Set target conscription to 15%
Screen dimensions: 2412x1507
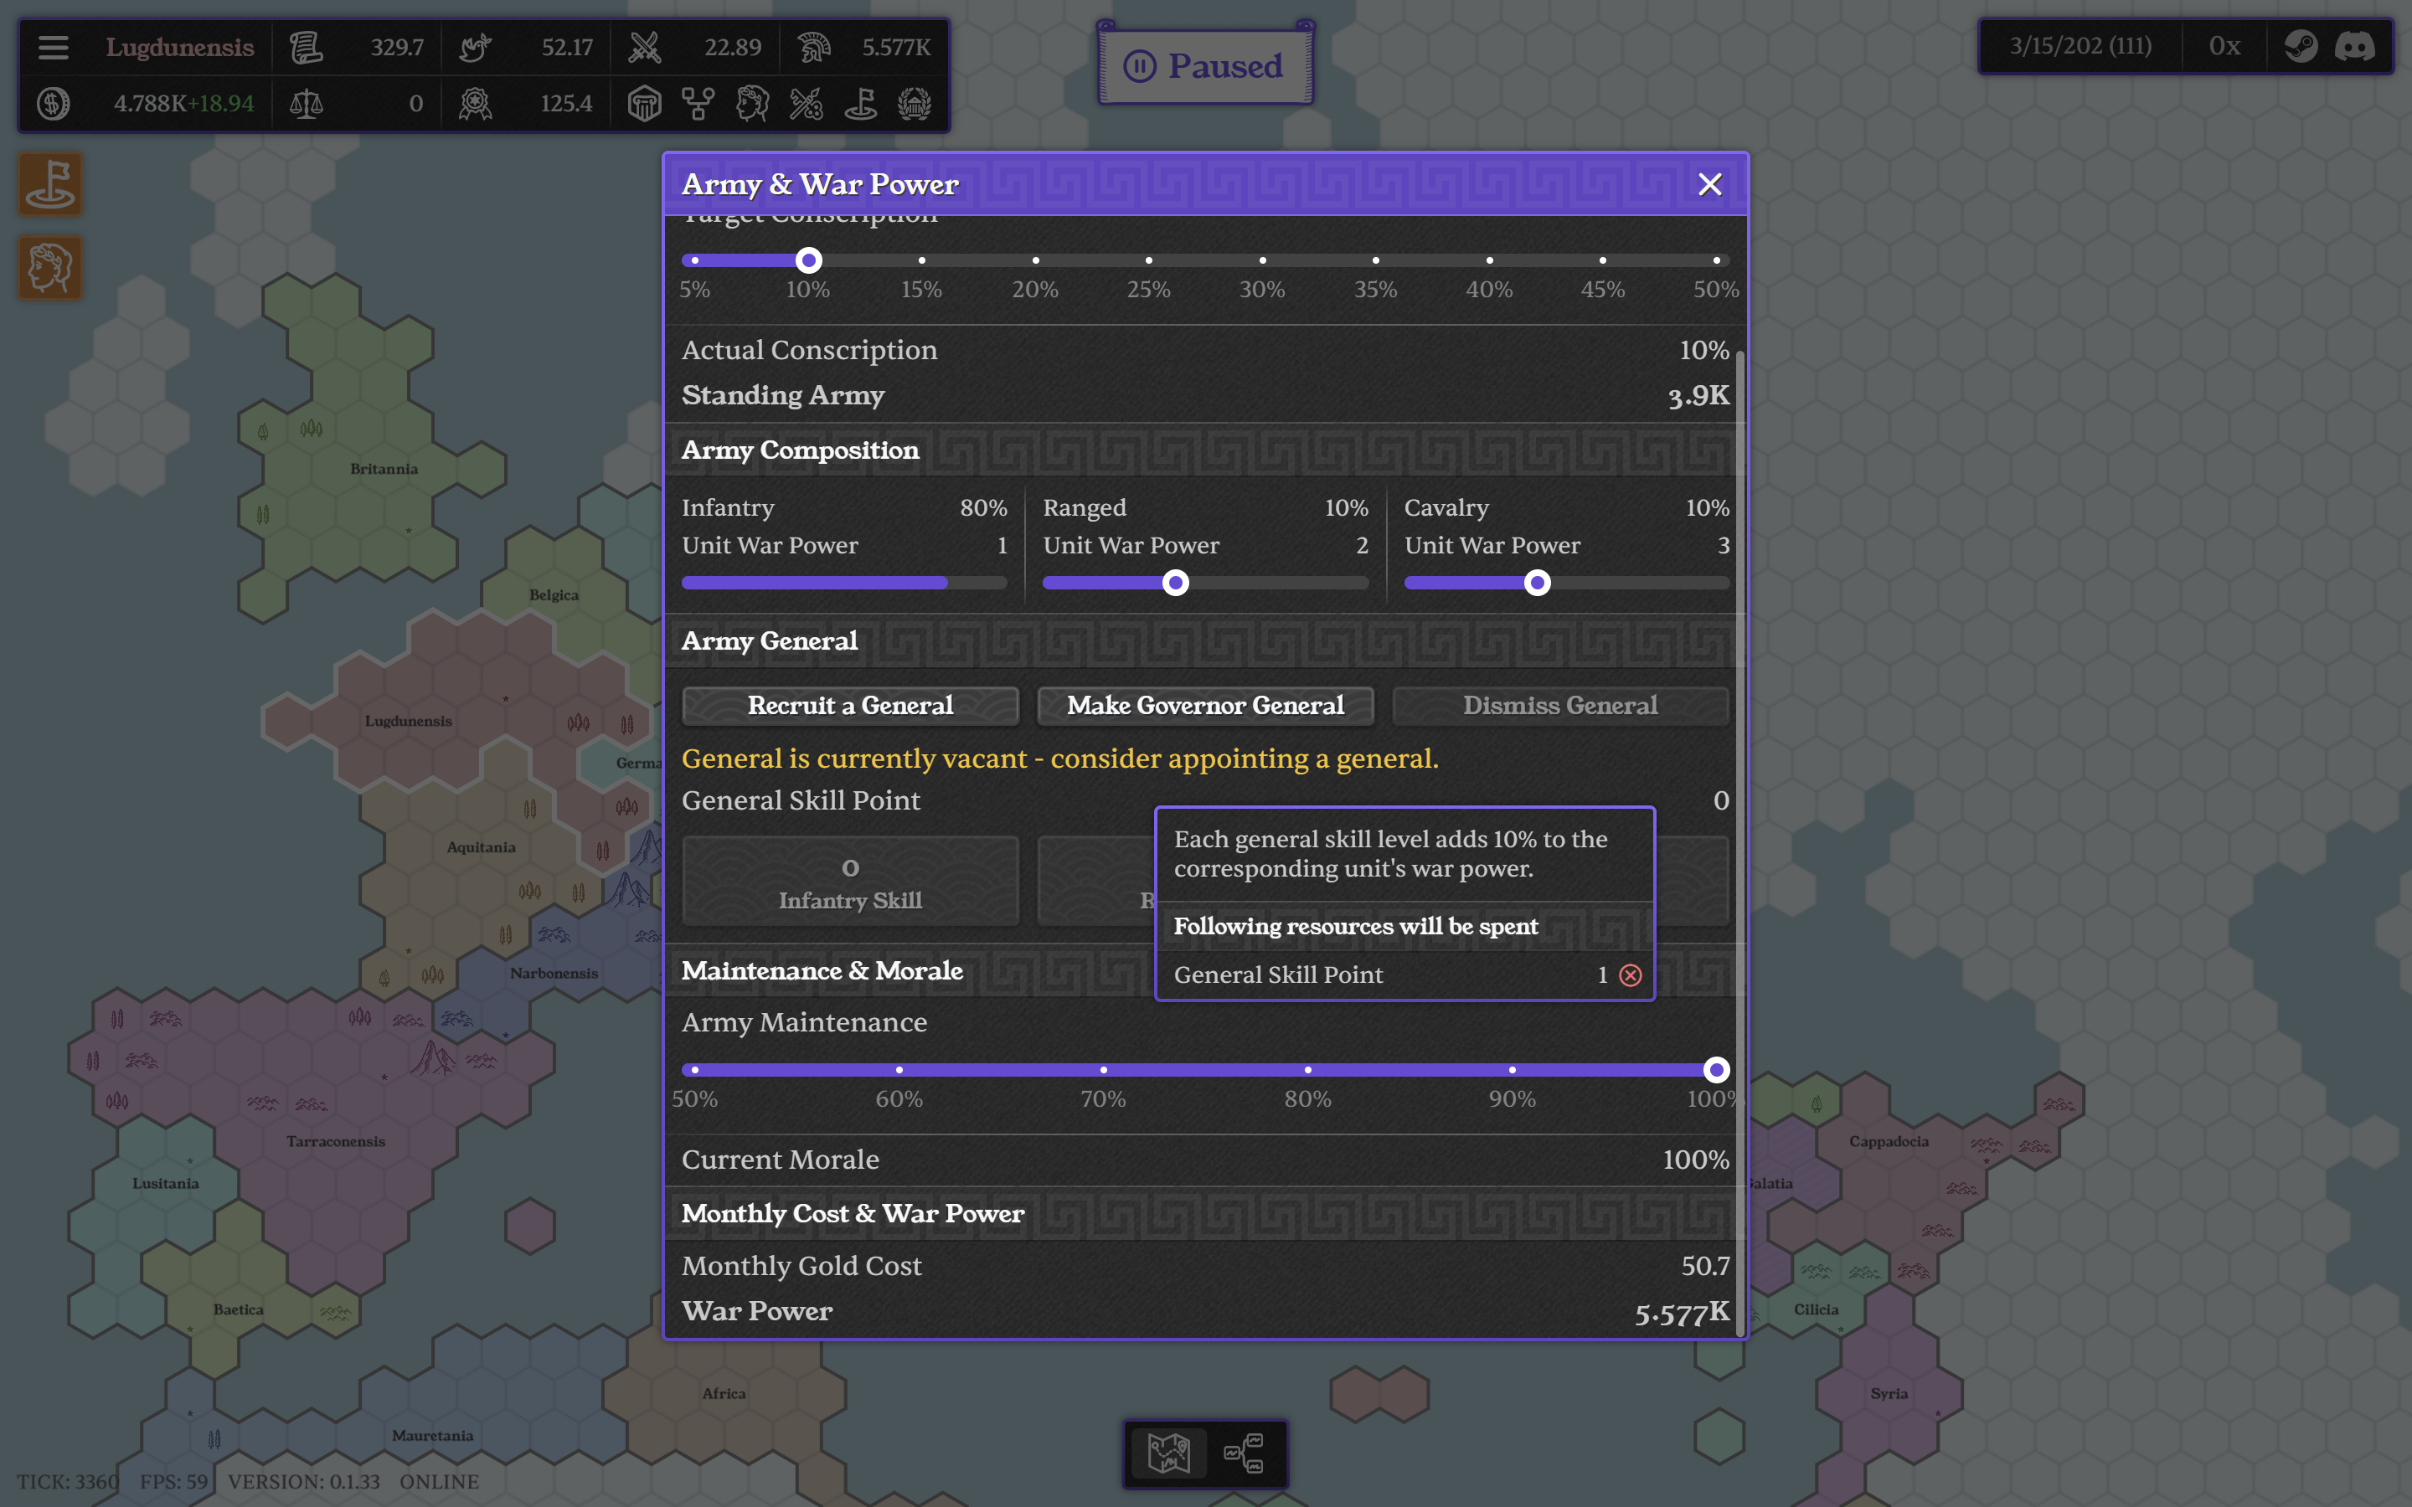[922, 260]
